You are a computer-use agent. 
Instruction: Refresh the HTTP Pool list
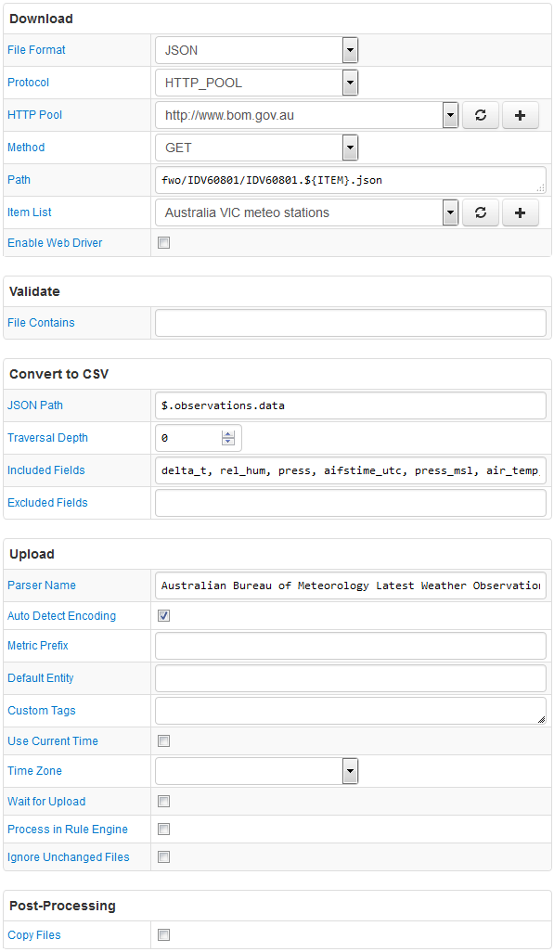point(481,115)
